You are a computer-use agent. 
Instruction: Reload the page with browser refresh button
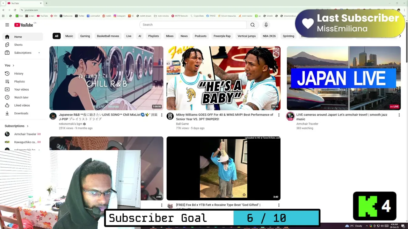15,10
